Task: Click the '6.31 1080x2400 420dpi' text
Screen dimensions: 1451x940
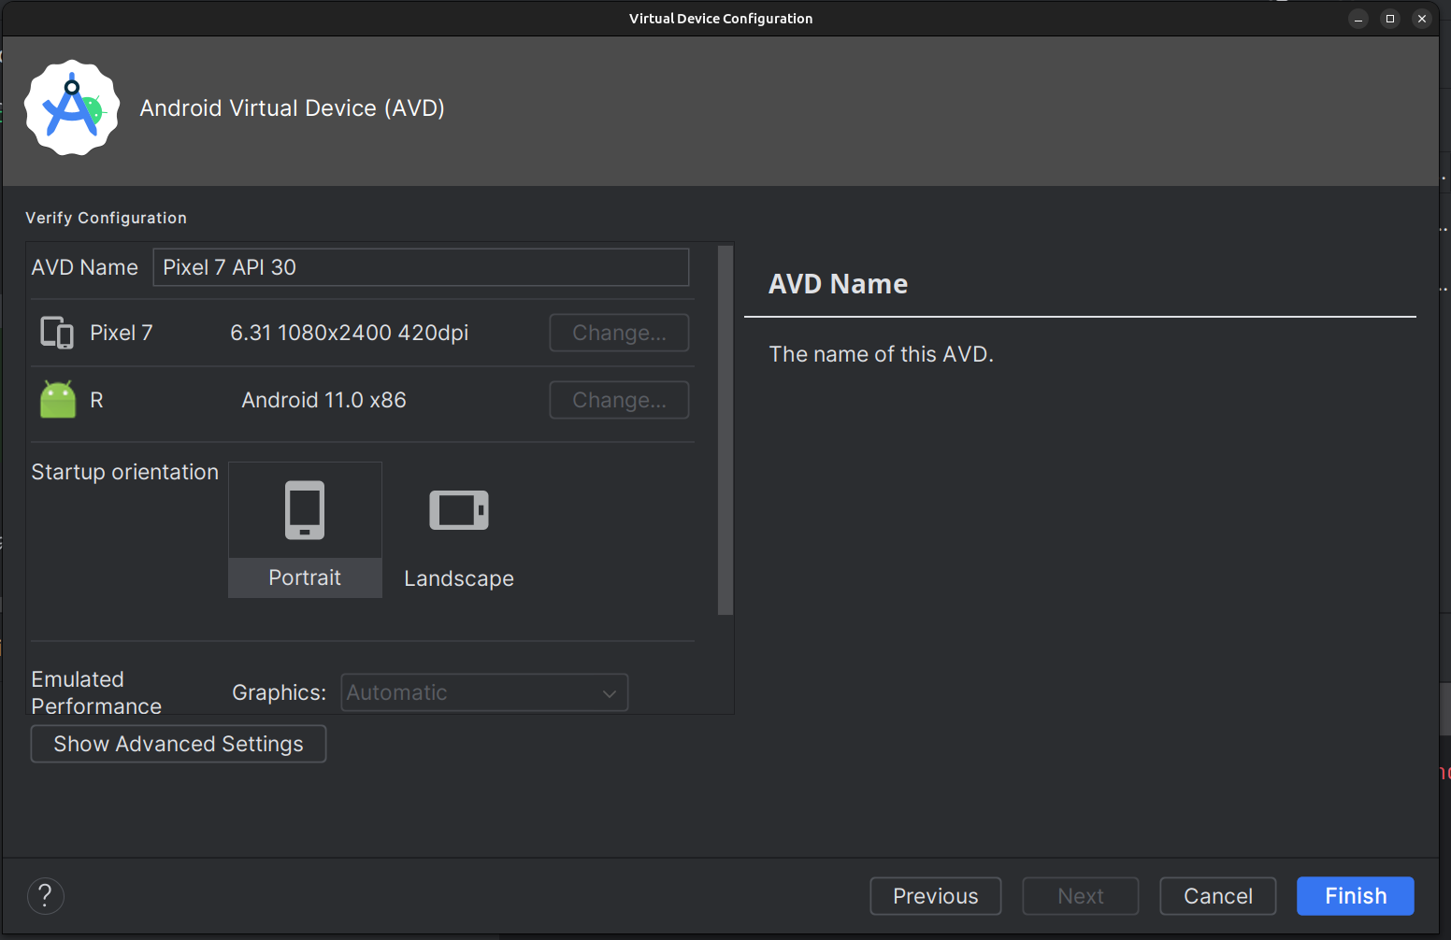Action: pyautogui.click(x=349, y=333)
